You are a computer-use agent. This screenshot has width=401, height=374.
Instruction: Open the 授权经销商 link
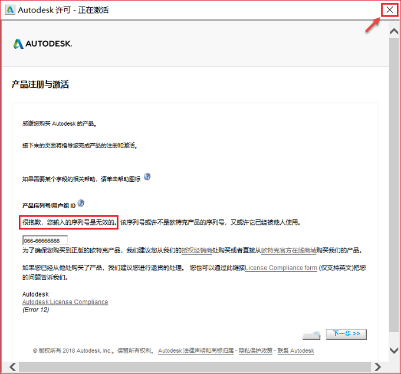[x=196, y=251]
